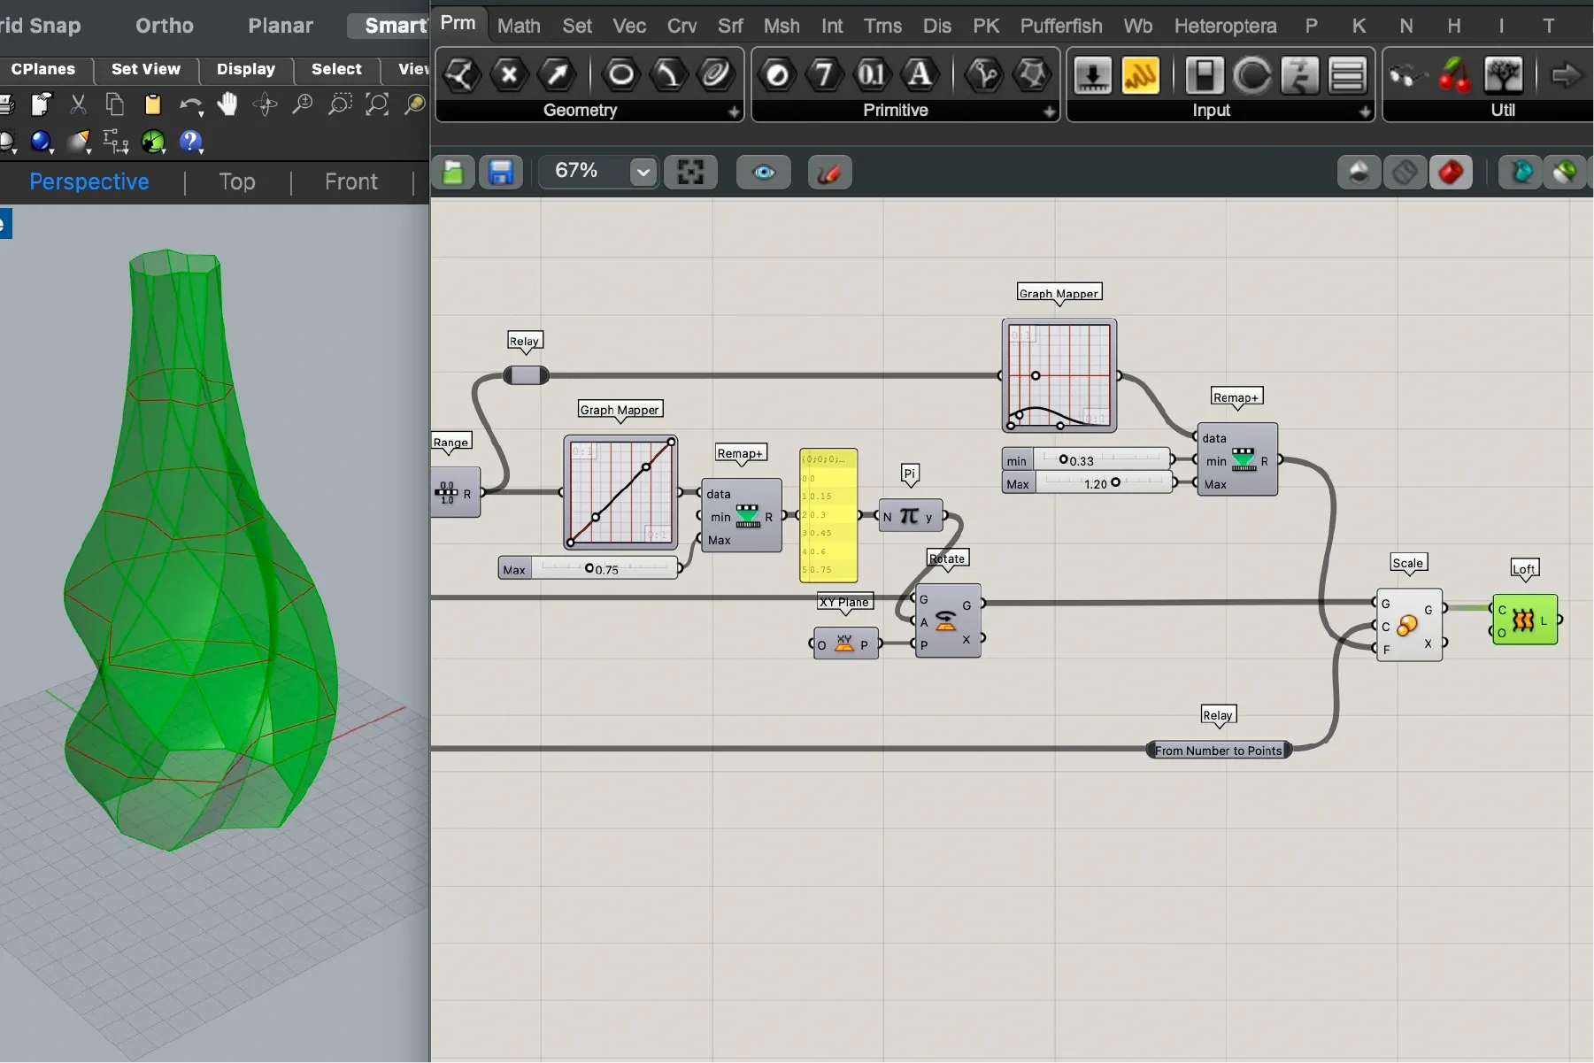1594x1063 pixels.
Task: Click the Save file icon in Grasshopper
Action: pos(501,172)
